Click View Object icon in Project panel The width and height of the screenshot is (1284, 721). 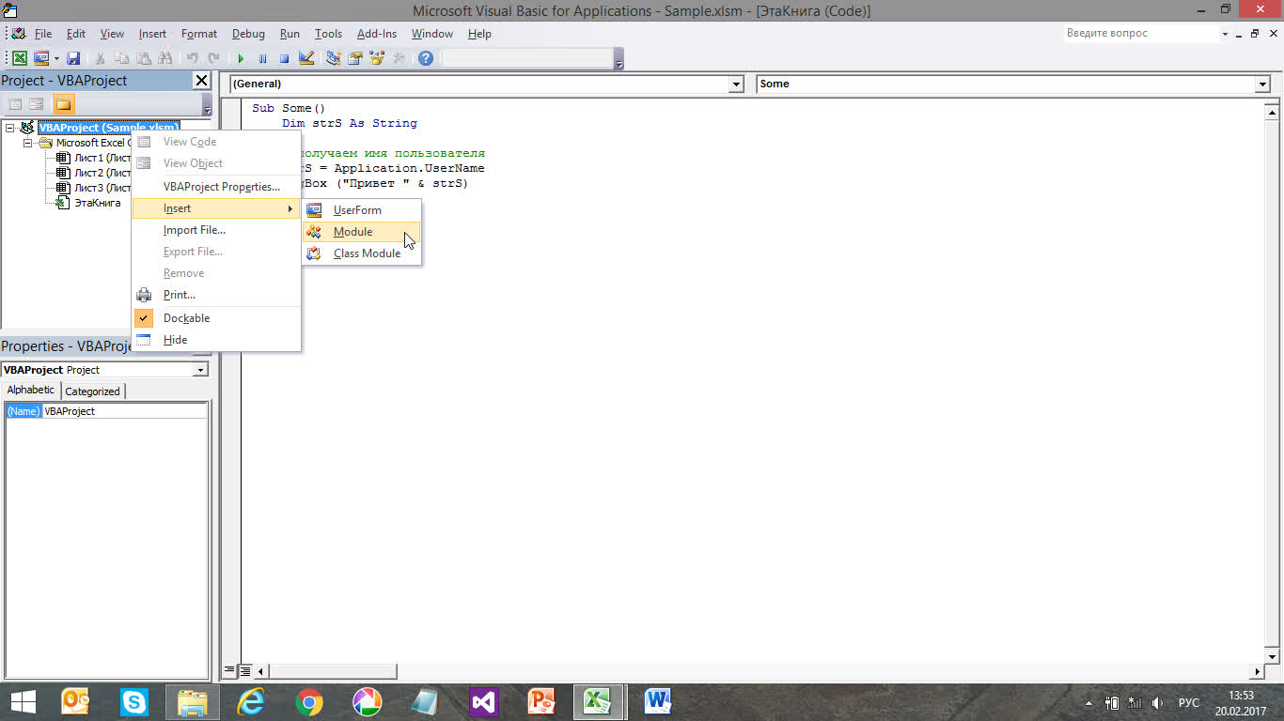[x=36, y=104]
